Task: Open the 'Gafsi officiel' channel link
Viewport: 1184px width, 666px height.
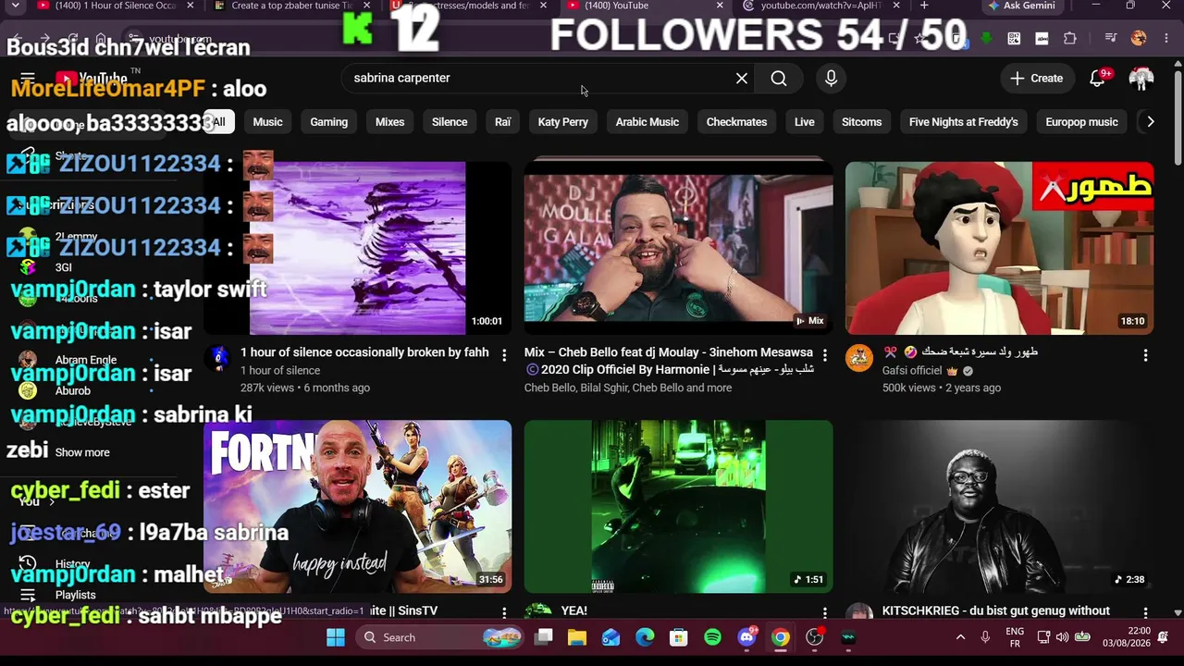Action: click(x=912, y=371)
